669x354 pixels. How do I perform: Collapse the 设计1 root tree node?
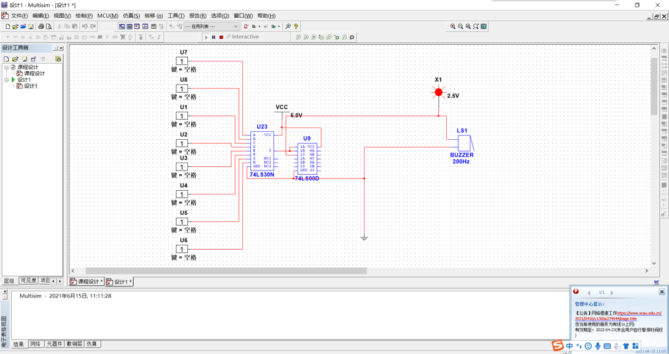pyautogui.click(x=6, y=80)
